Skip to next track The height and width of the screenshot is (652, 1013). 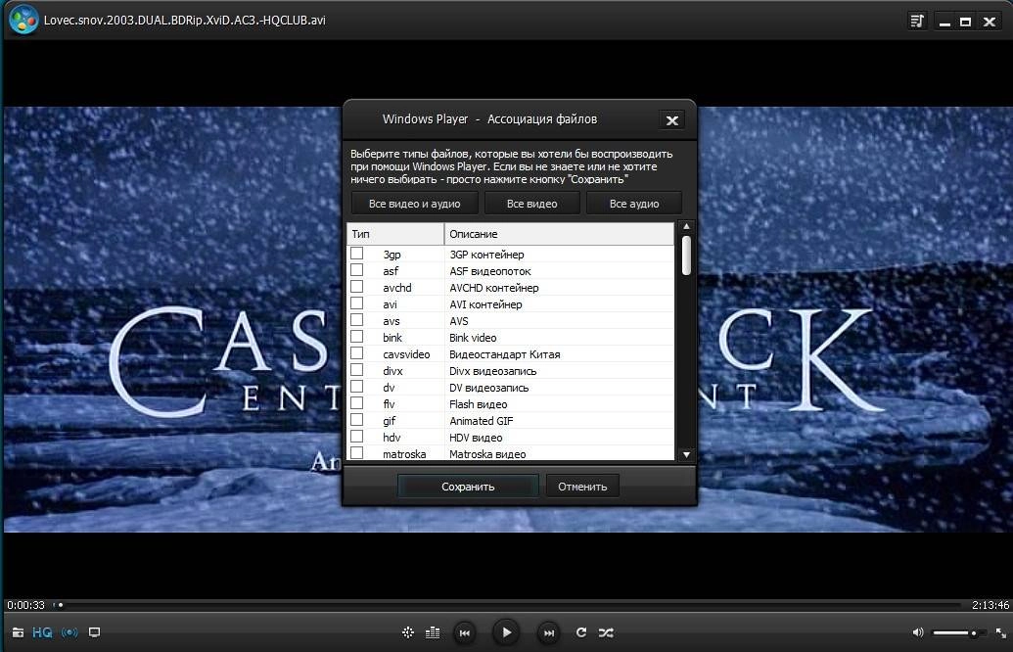548,633
